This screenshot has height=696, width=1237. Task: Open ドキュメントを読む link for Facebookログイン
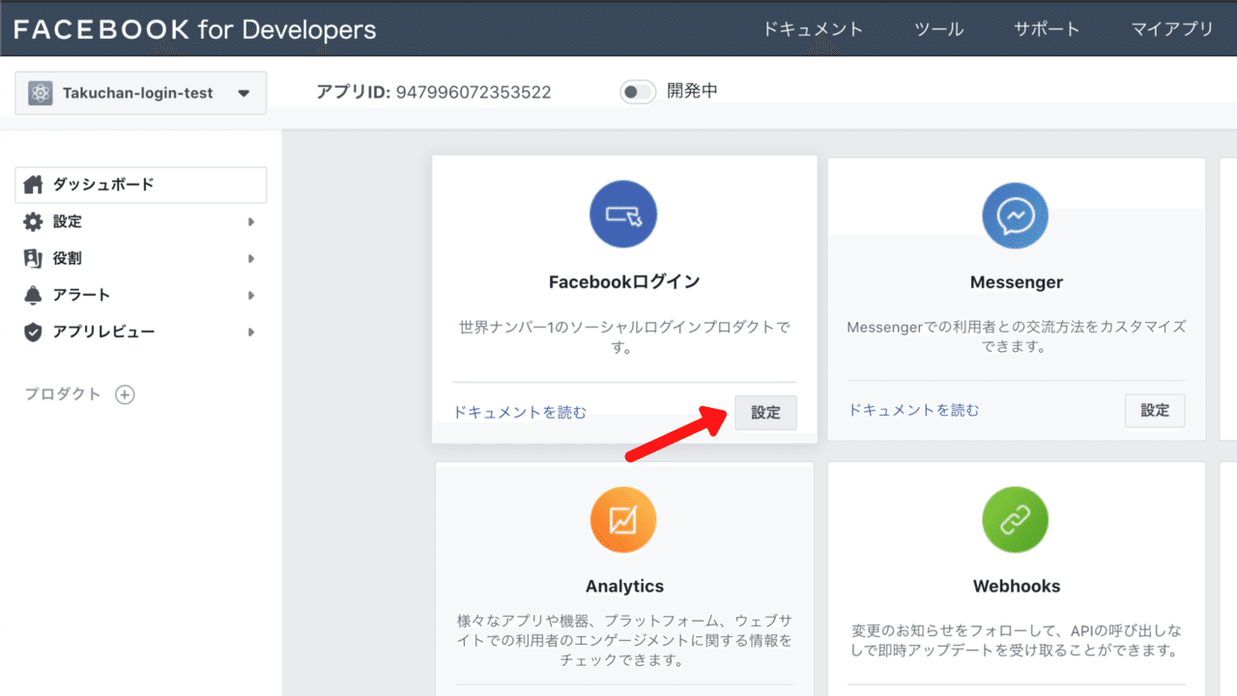click(520, 412)
